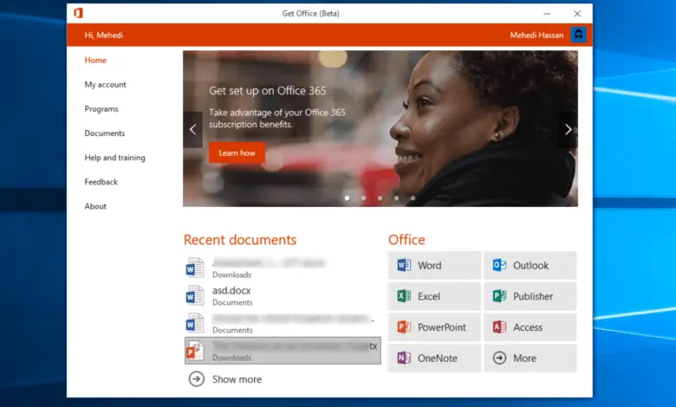Image resolution: width=676 pixels, height=407 pixels.
Task: Click the Mehedi Hassan account name
Action: (536, 36)
